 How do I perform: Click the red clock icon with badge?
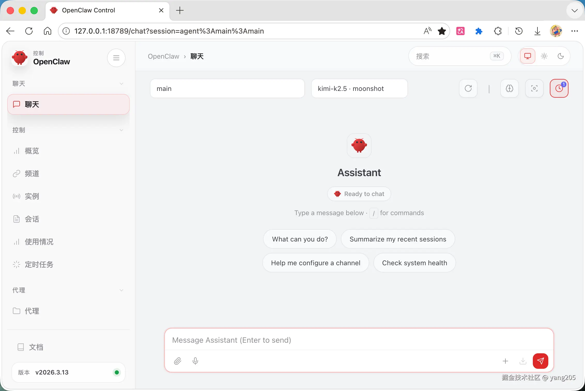pyautogui.click(x=559, y=89)
